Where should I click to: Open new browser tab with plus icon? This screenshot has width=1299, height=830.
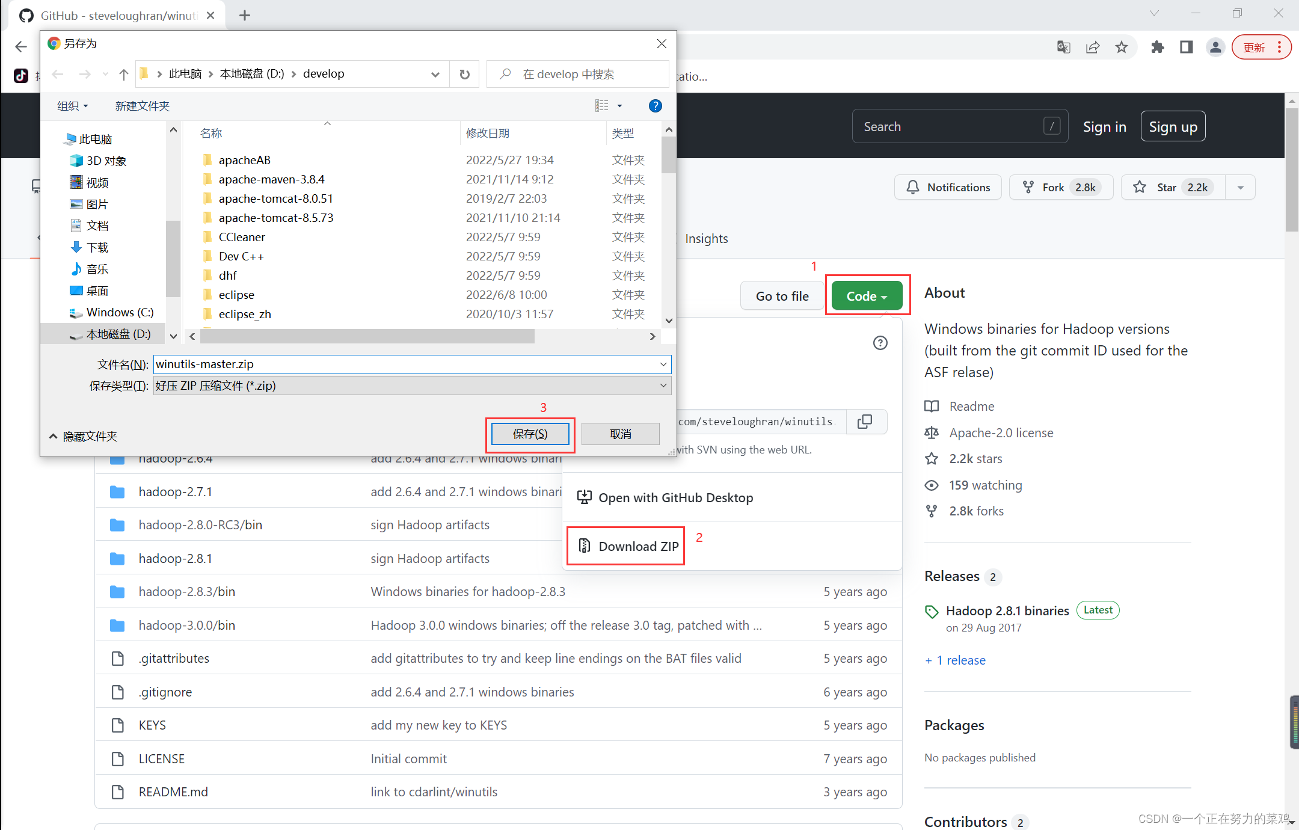coord(244,15)
